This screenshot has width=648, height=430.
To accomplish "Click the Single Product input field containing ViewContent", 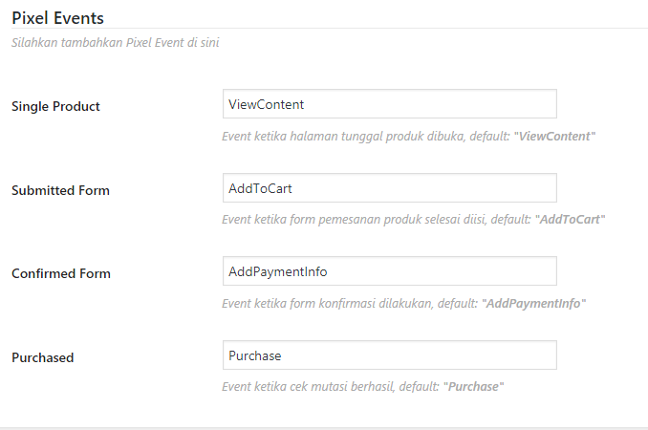I will (x=389, y=104).
